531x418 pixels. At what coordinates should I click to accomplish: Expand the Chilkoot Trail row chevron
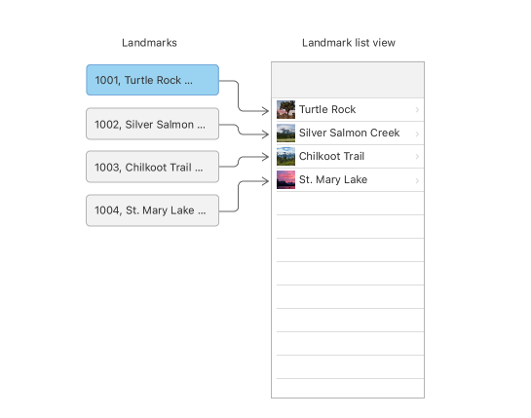pos(417,157)
